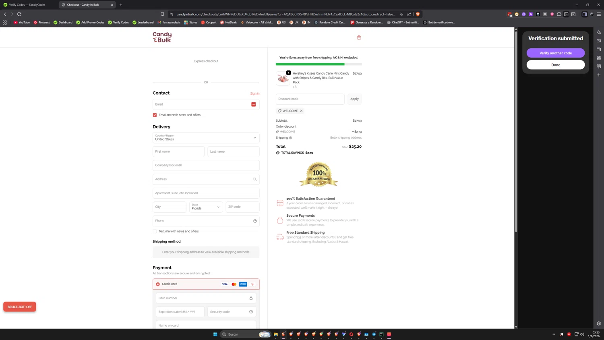Click the translate icon in address bar

coord(401,14)
